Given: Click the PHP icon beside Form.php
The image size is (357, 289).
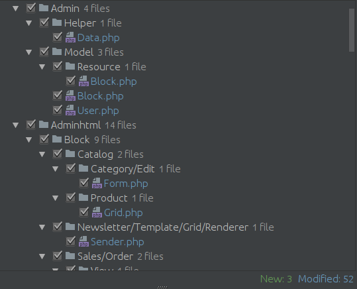Looking at the screenshot, I should [x=97, y=183].
